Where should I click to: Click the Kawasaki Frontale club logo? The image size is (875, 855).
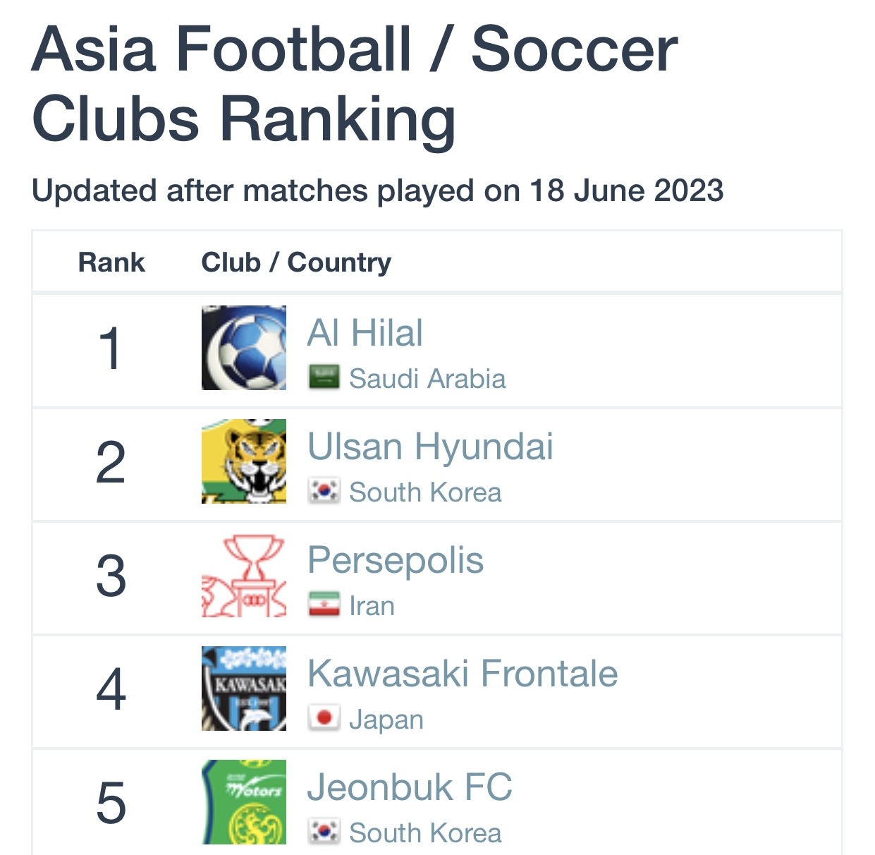244,689
